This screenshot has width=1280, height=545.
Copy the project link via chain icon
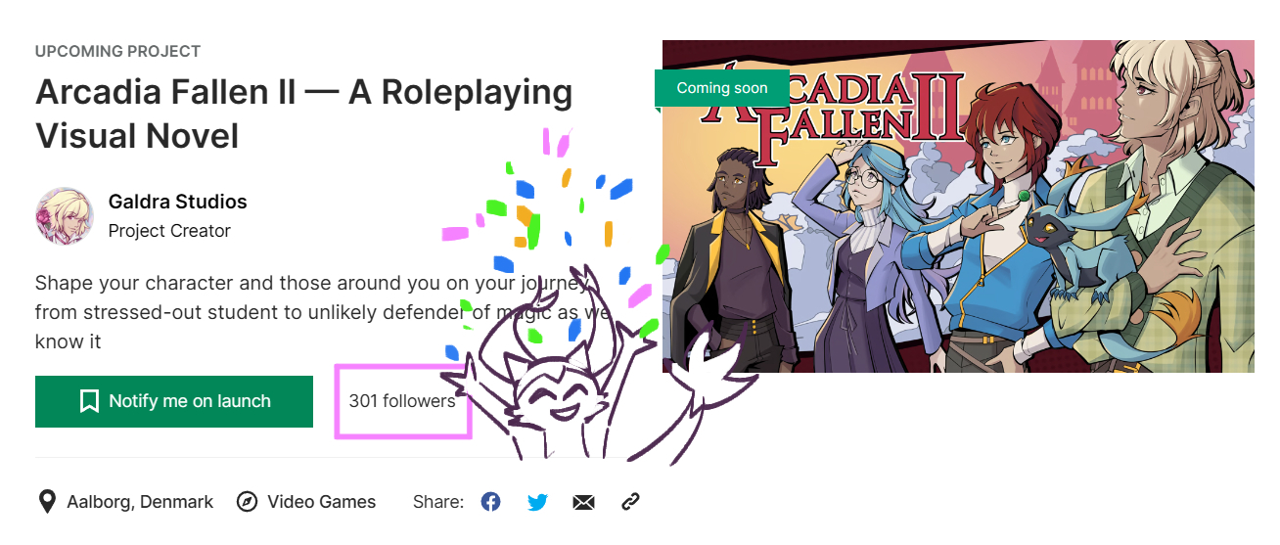(x=630, y=502)
